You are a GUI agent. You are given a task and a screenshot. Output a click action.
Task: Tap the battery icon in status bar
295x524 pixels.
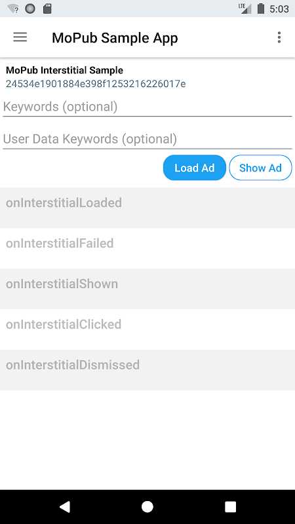pyautogui.click(x=261, y=9)
